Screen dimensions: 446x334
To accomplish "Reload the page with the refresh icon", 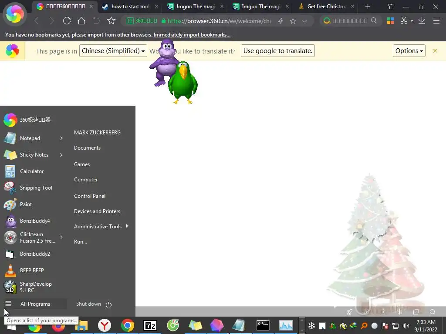I will tap(67, 21).
